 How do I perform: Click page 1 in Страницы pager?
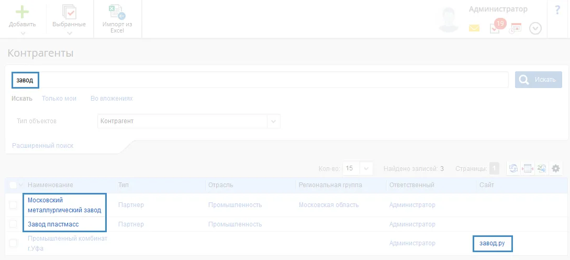click(495, 169)
